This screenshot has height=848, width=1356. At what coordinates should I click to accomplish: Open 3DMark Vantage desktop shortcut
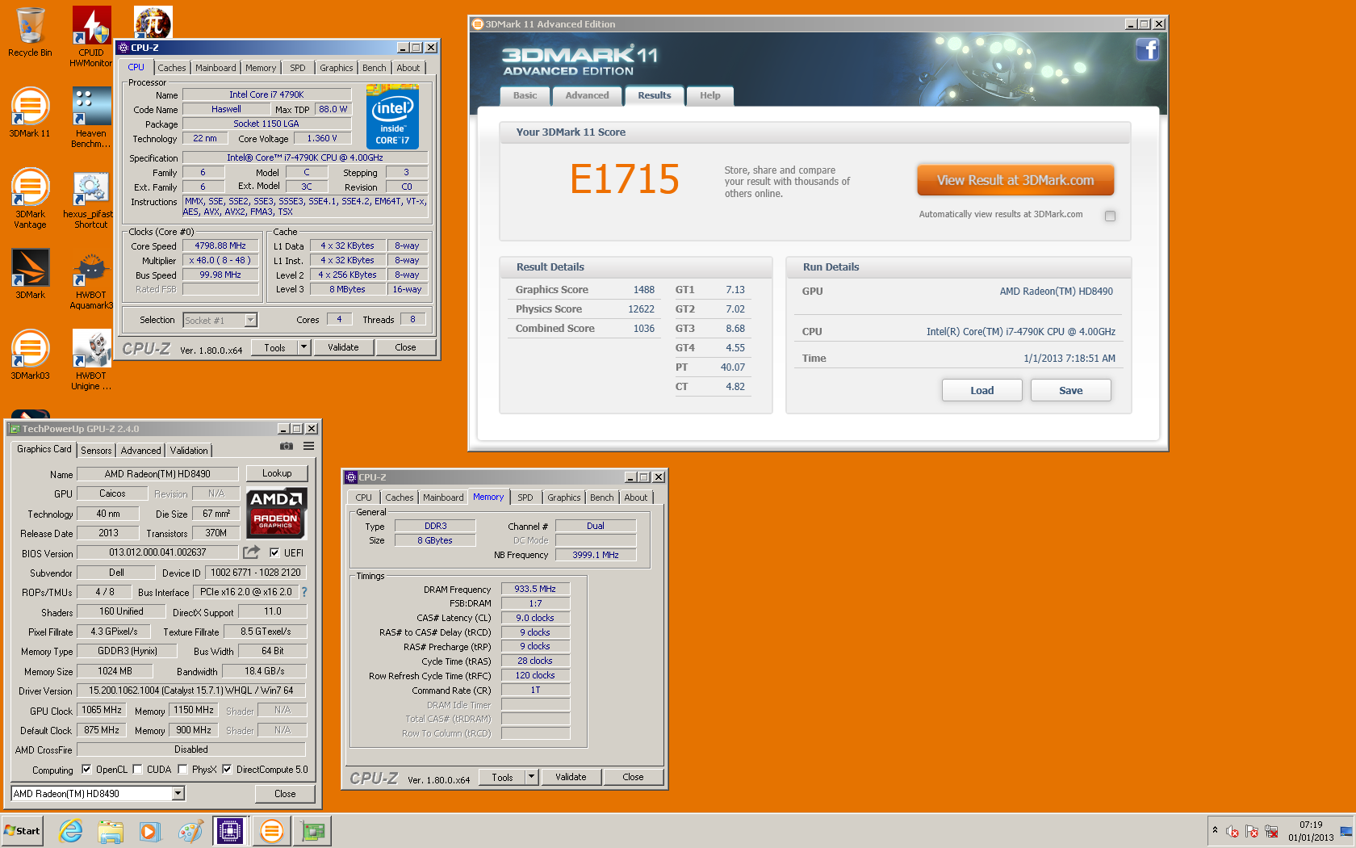[x=30, y=199]
